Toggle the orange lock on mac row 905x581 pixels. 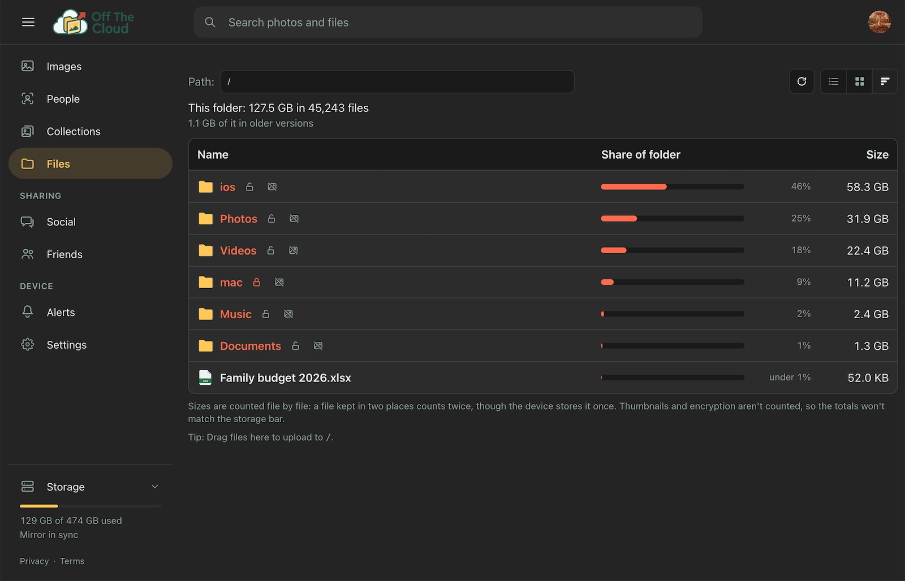pos(257,282)
